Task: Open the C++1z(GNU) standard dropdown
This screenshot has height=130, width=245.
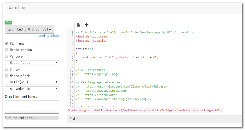Action: (32, 82)
